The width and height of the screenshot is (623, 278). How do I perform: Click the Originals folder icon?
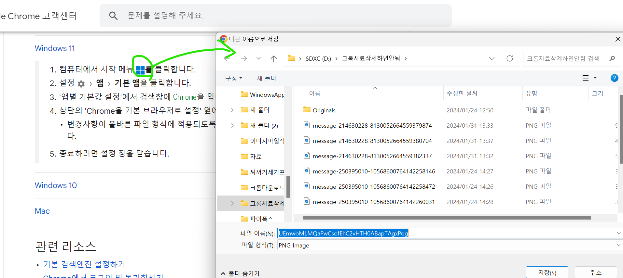tap(307, 109)
